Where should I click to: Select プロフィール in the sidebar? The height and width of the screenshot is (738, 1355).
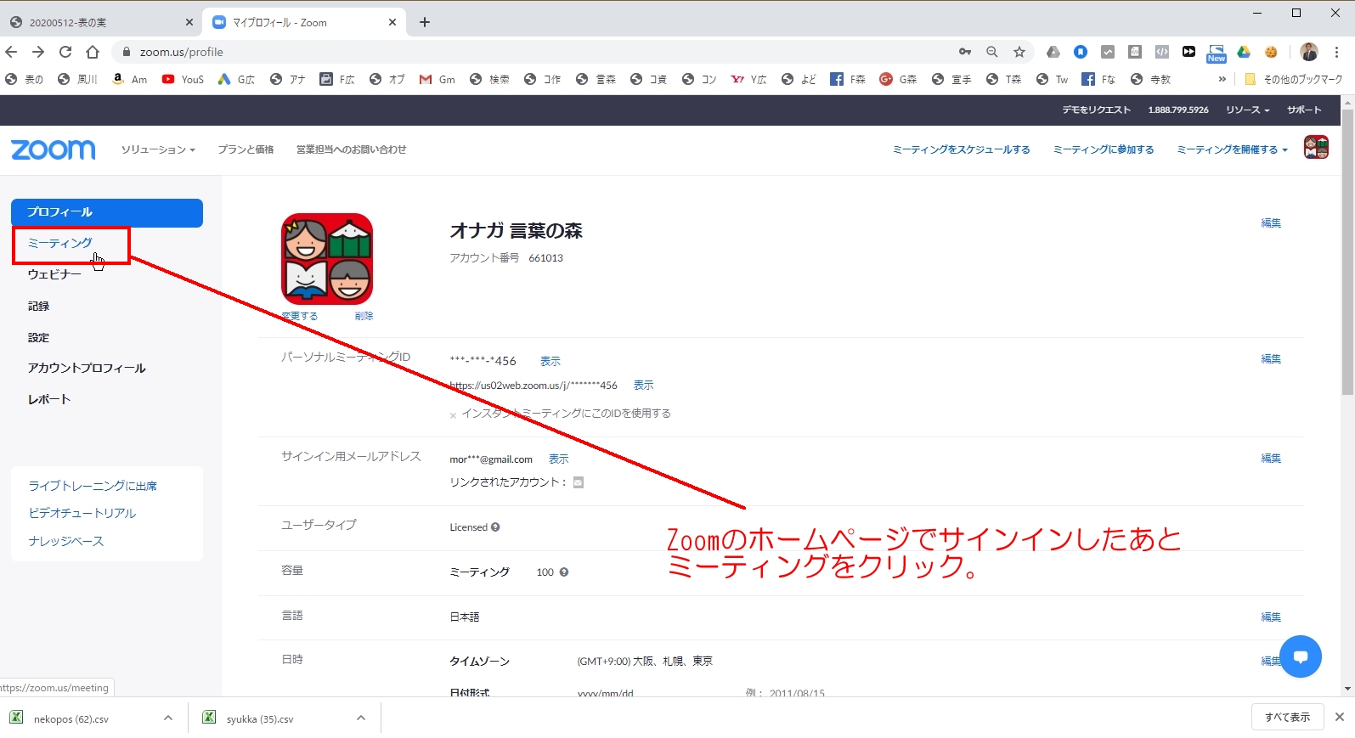[x=107, y=212]
